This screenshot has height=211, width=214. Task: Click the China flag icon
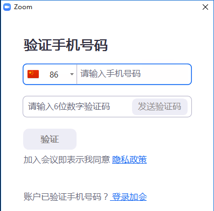(33, 74)
